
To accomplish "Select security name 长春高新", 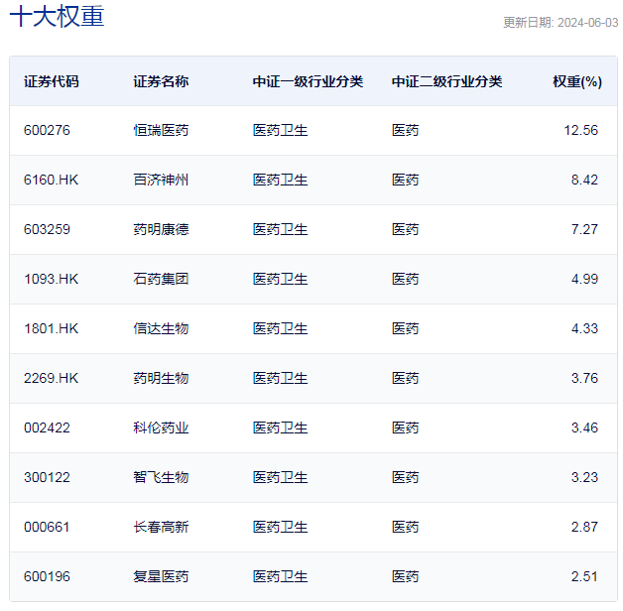I will pos(161,528).
